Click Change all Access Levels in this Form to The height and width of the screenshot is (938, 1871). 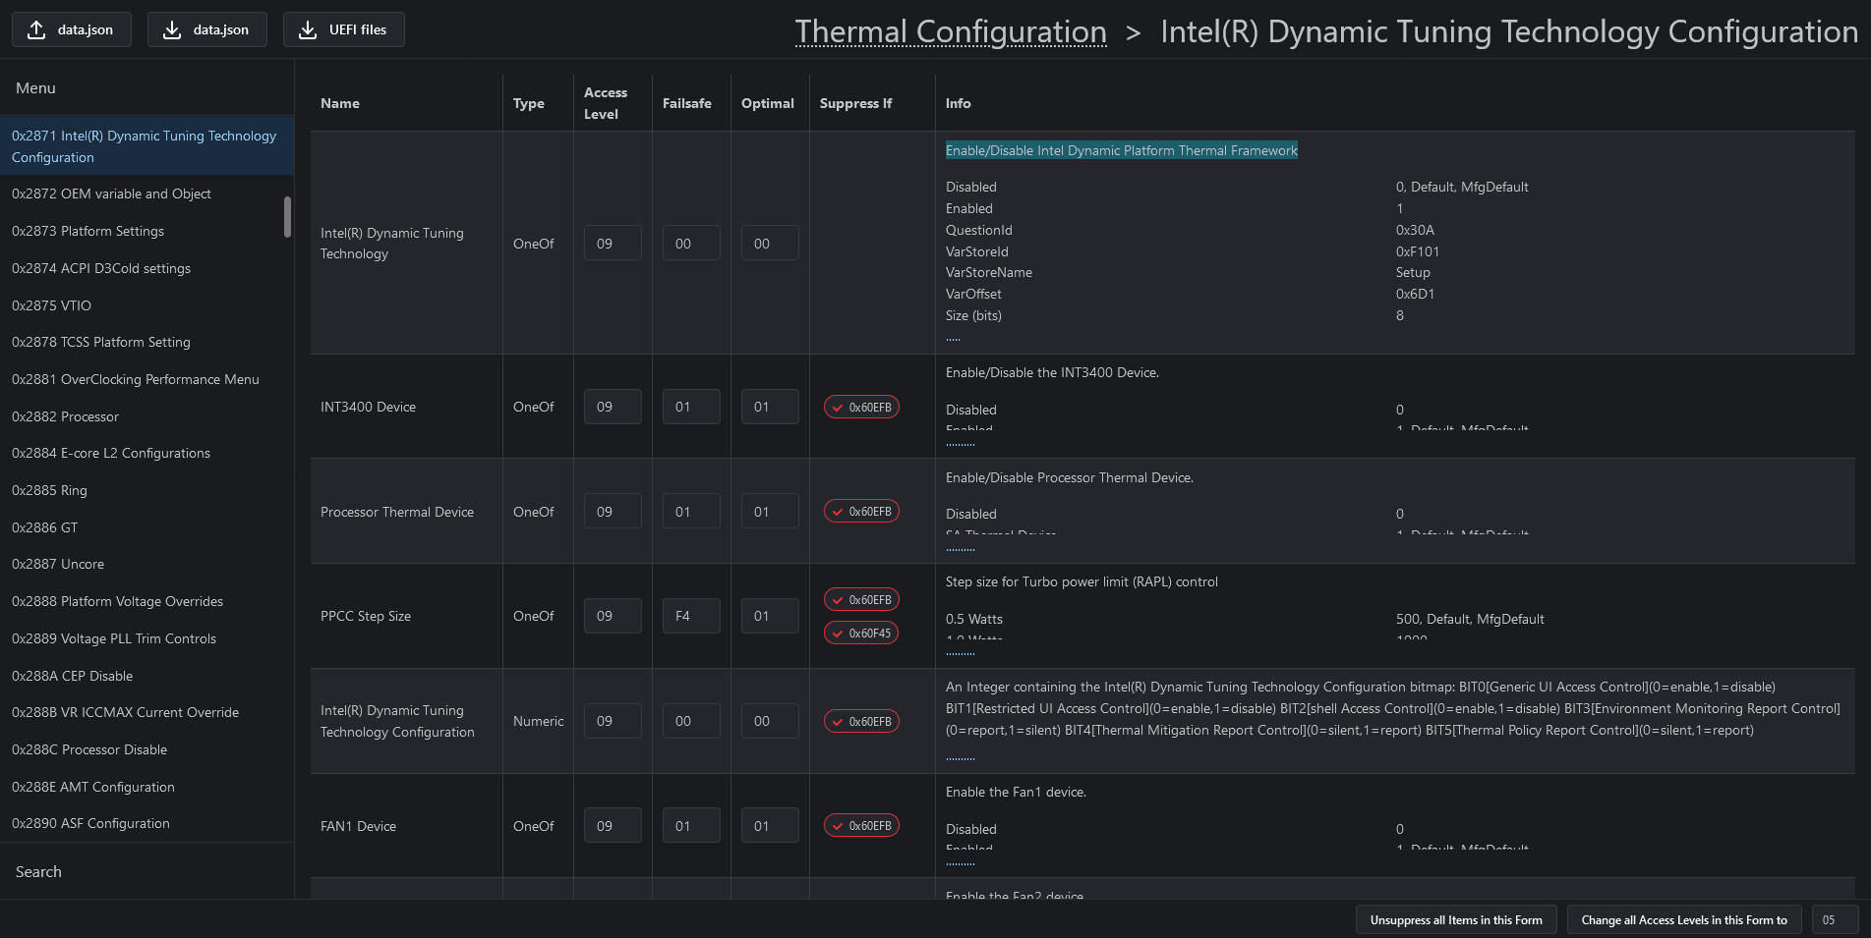[x=1684, y=920]
